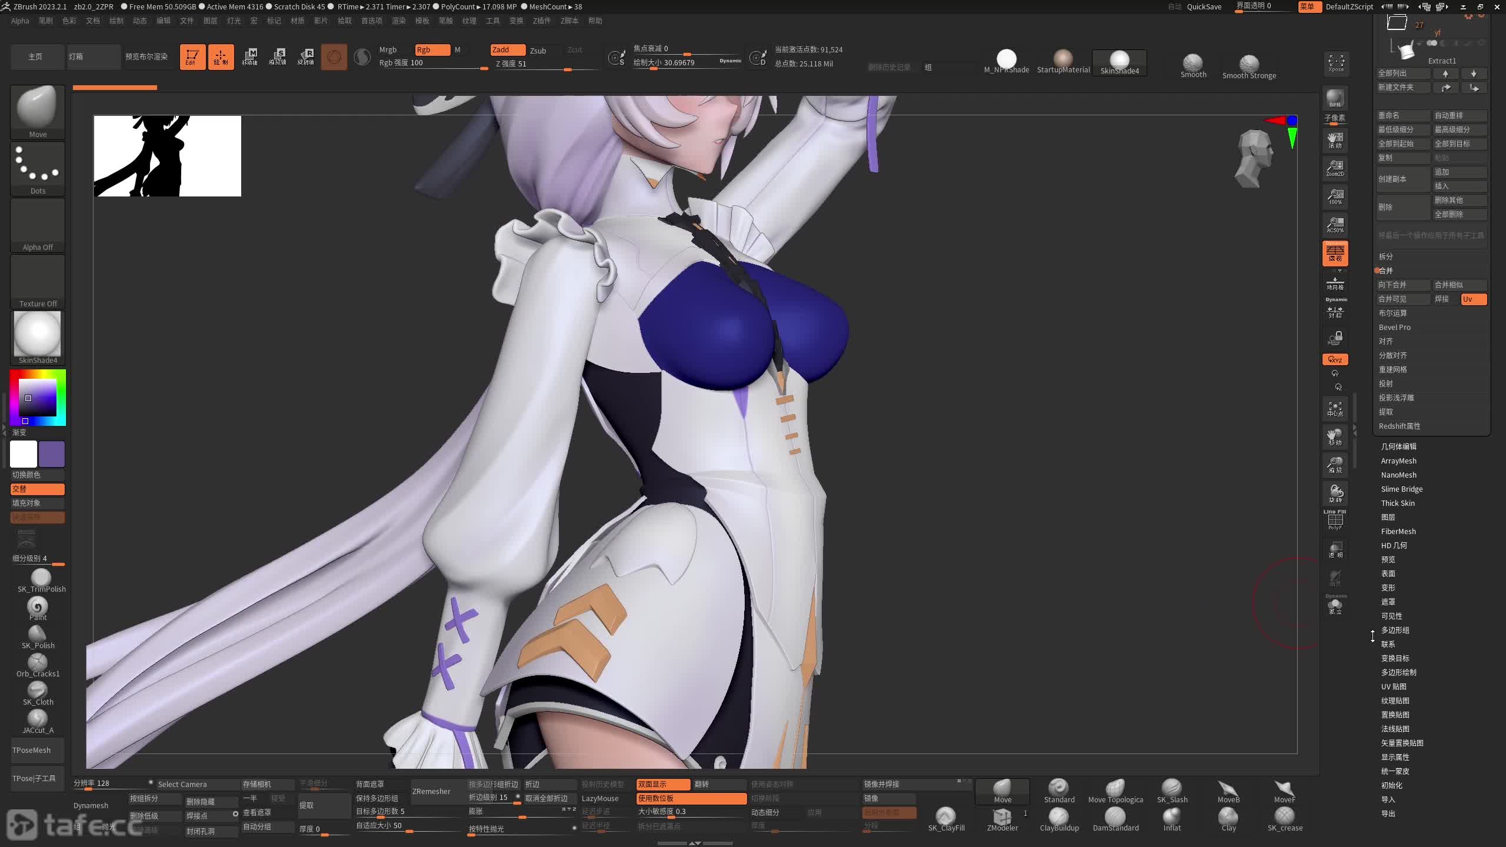Expand the FiberMesh section
1506x847 pixels.
pos(1398,531)
